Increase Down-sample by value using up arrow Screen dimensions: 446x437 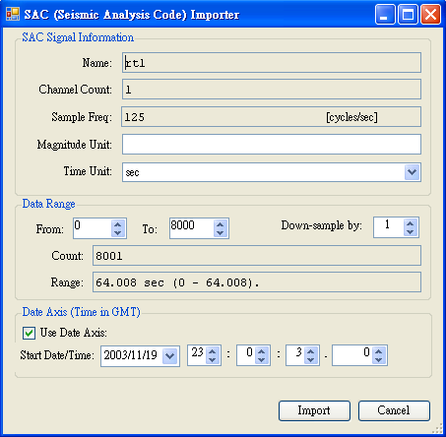tap(410, 223)
